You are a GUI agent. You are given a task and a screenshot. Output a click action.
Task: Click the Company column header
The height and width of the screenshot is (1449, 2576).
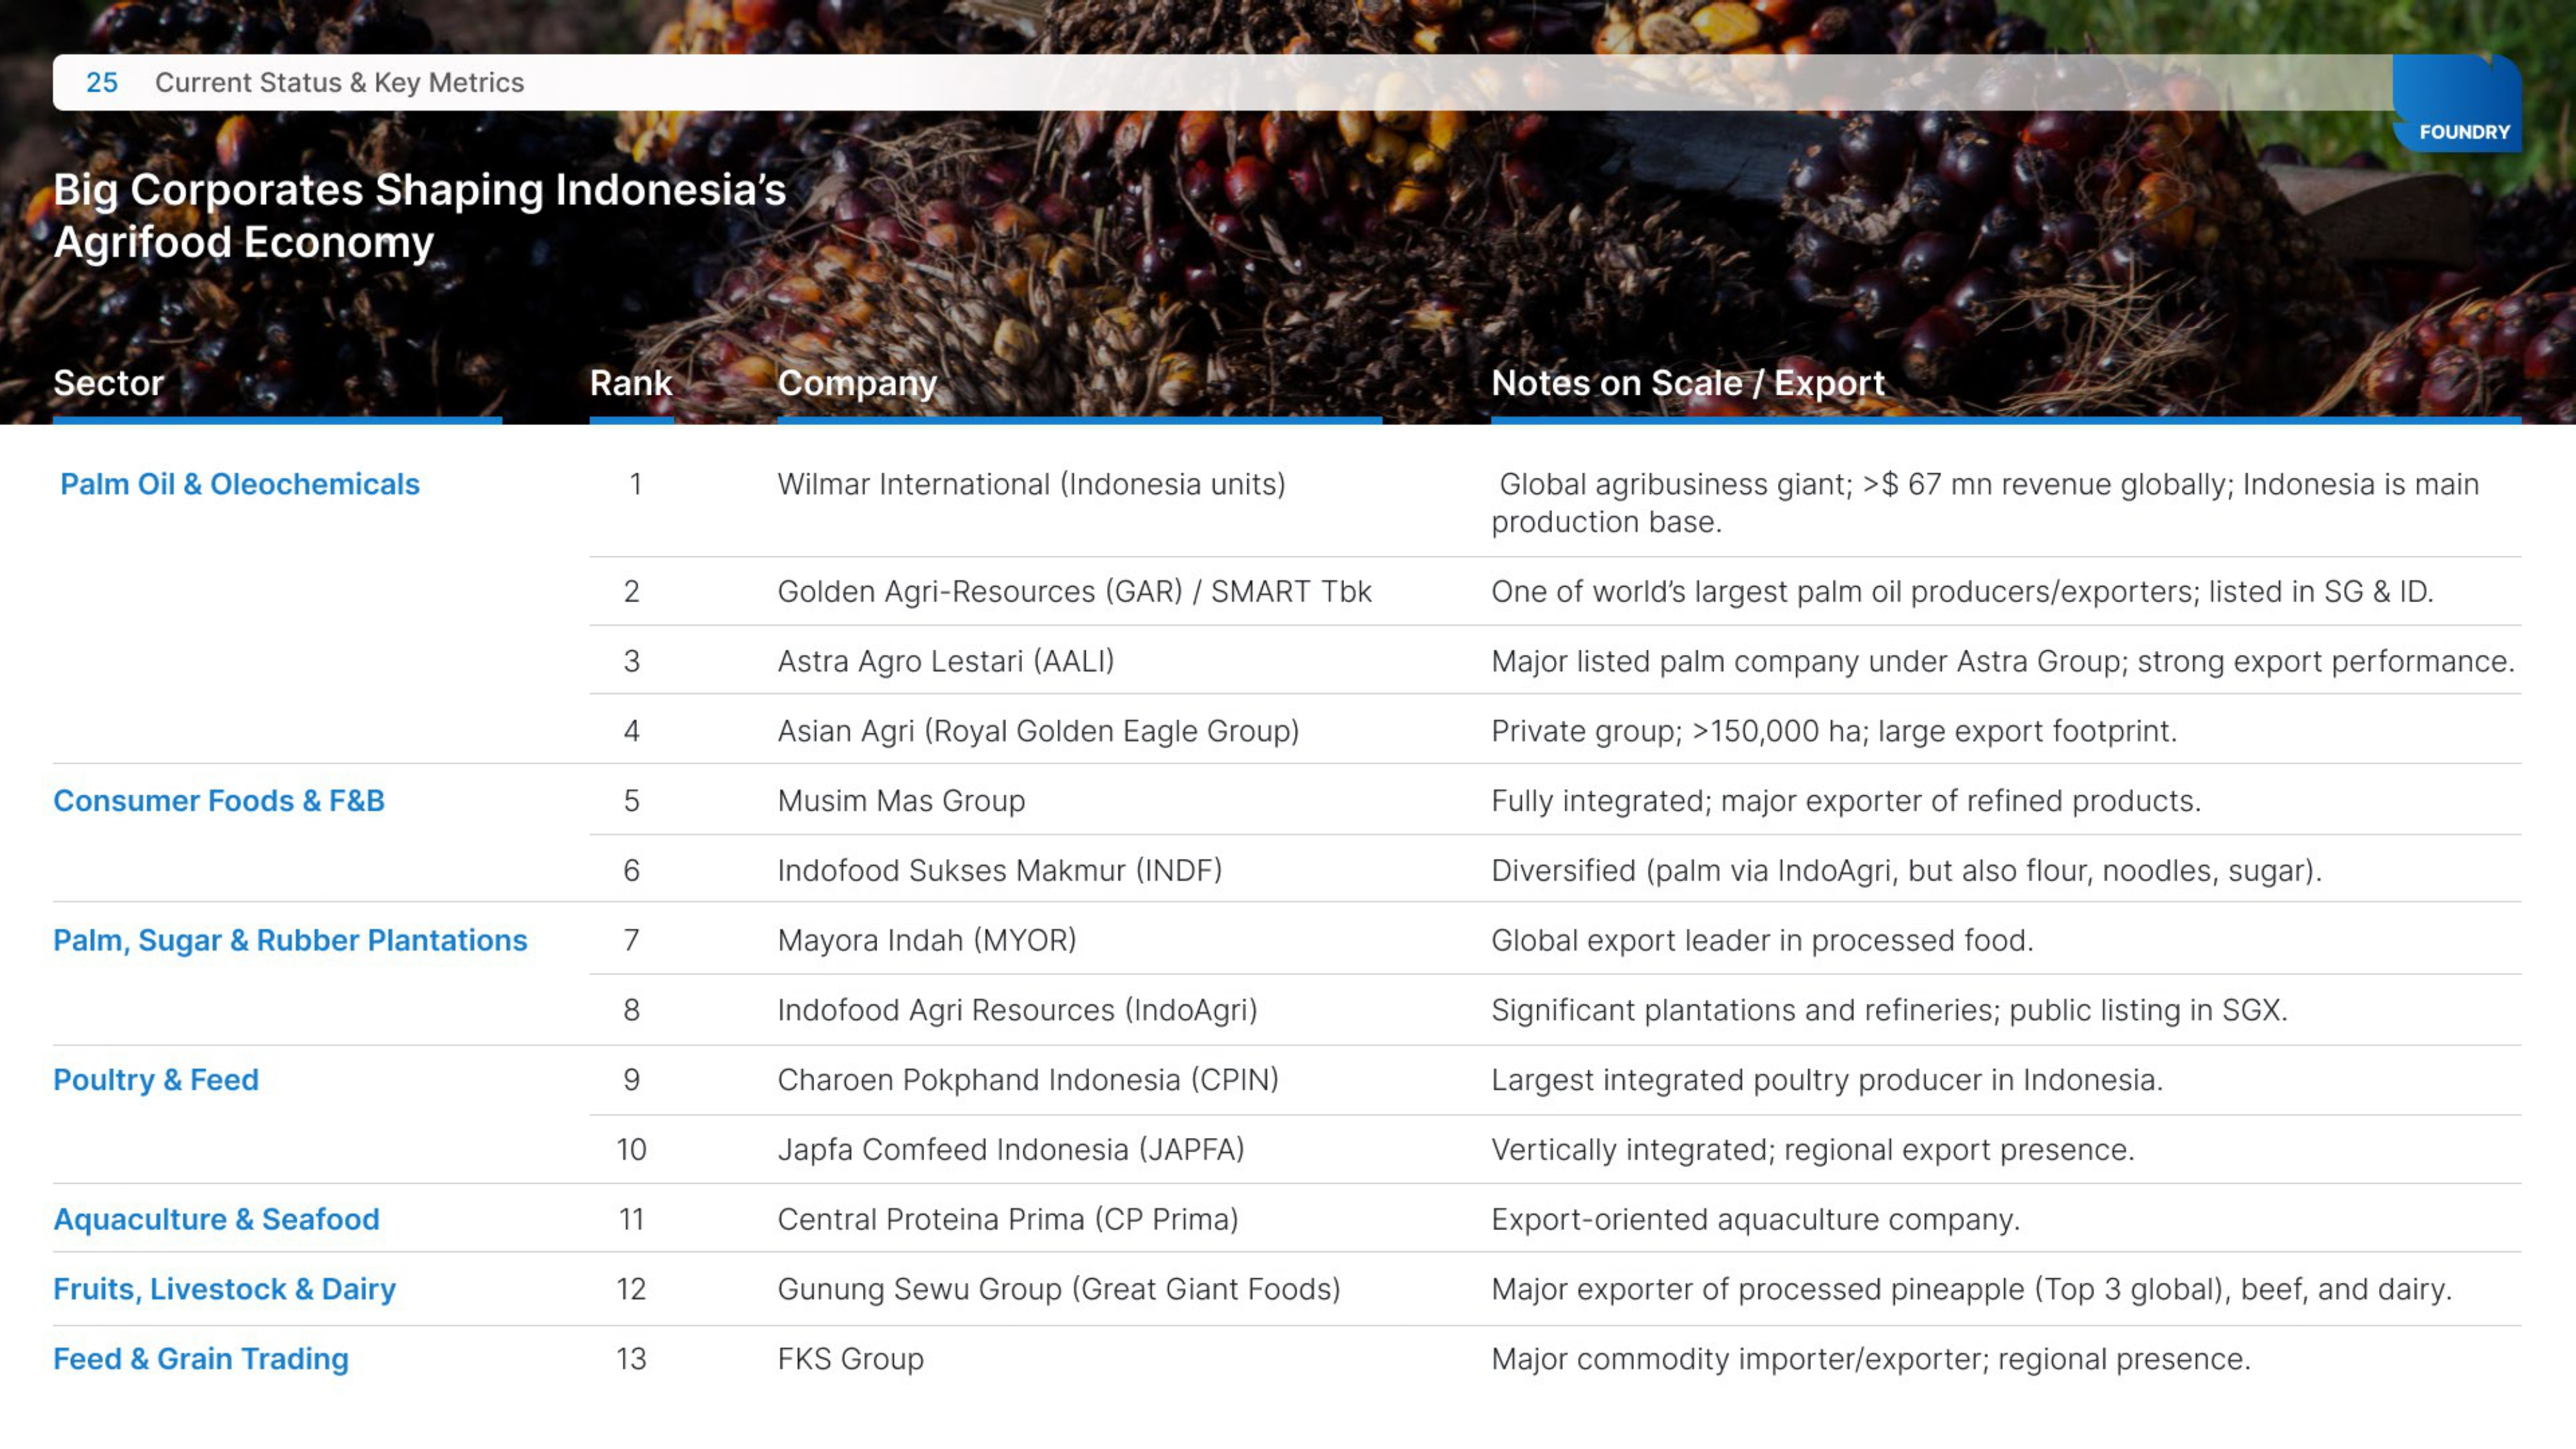click(x=857, y=383)
